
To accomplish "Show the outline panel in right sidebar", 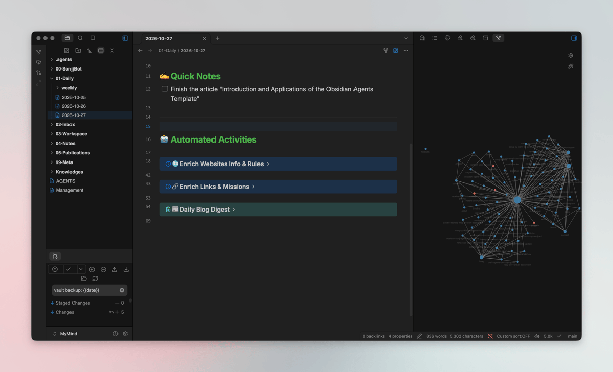I will pyautogui.click(x=435, y=38).
